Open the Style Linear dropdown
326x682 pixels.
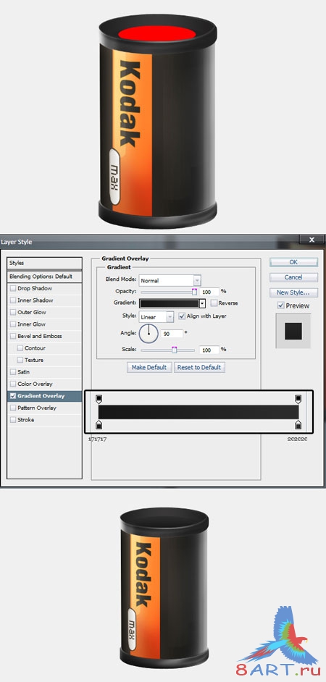click(156, 317)
